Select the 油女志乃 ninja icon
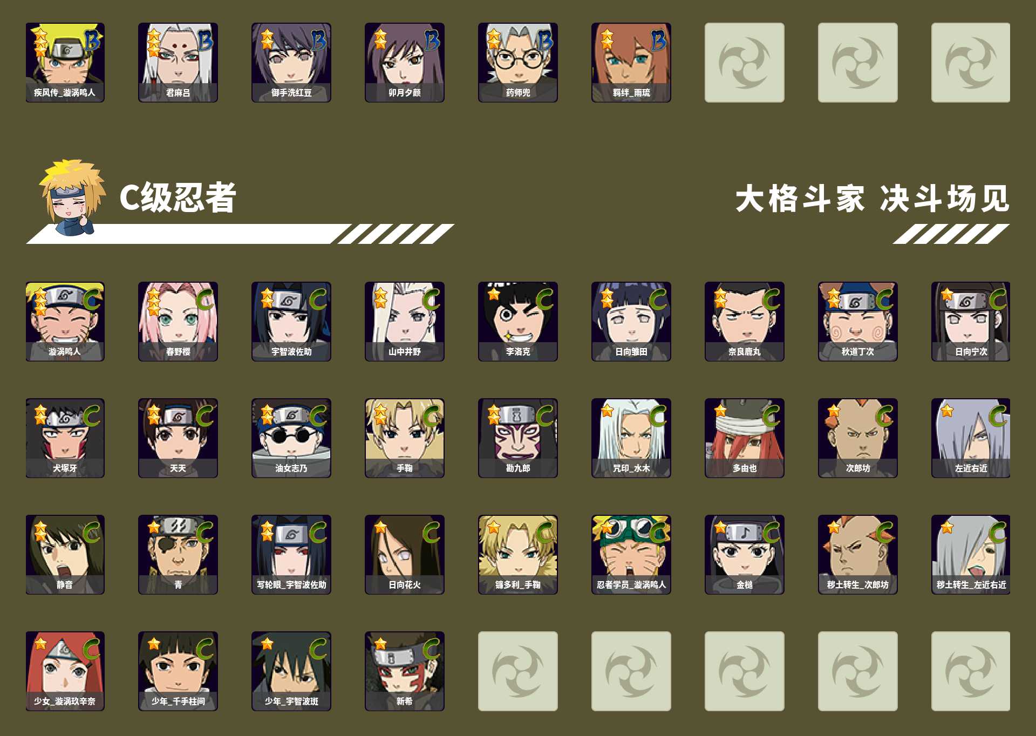The width and height of the screenshot is (1036, 736). (x=291, y=438)
